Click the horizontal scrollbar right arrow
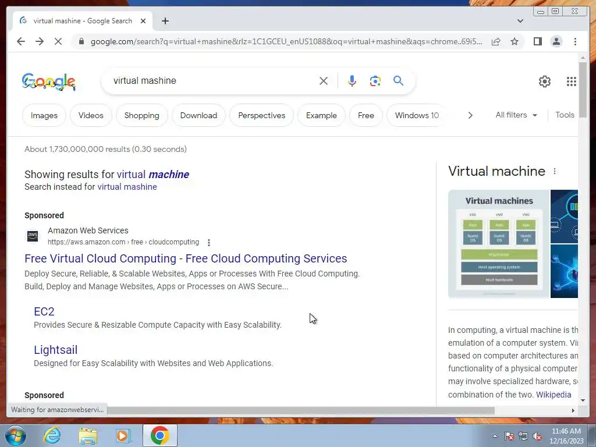Screen dimensions: 596x447 (x=573, y=410)
